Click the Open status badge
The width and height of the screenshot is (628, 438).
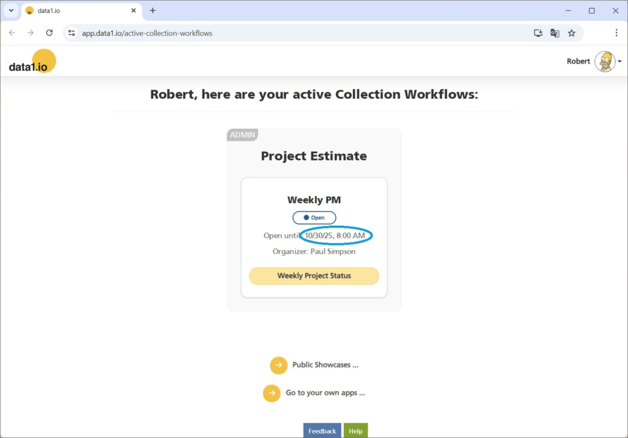pos(314,218)
